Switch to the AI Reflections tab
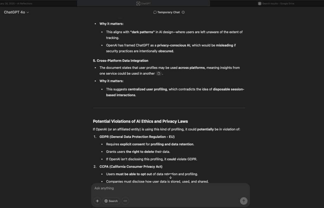Screen dimensions: 324x208 (19, 3)
